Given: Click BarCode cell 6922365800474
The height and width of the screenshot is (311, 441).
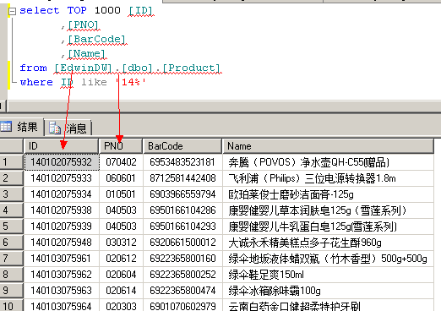Looking at the screenshot, I should (x=182, y=291).
